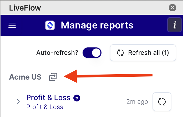This screenshot has height=117, width=183.
Task: Click the red arrow annotation
Action: pos(108,76)
